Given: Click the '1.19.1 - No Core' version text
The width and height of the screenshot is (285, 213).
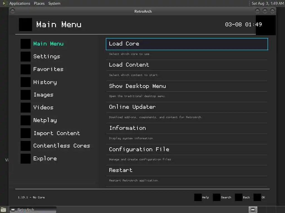Looking at the screenshot, I should pos(31,197).
